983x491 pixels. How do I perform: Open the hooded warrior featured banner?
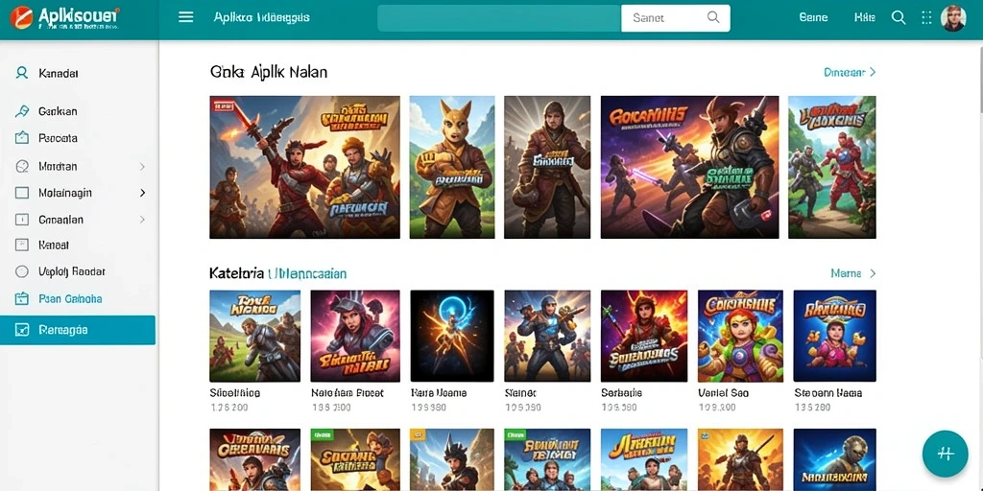(x=547, y=167)
